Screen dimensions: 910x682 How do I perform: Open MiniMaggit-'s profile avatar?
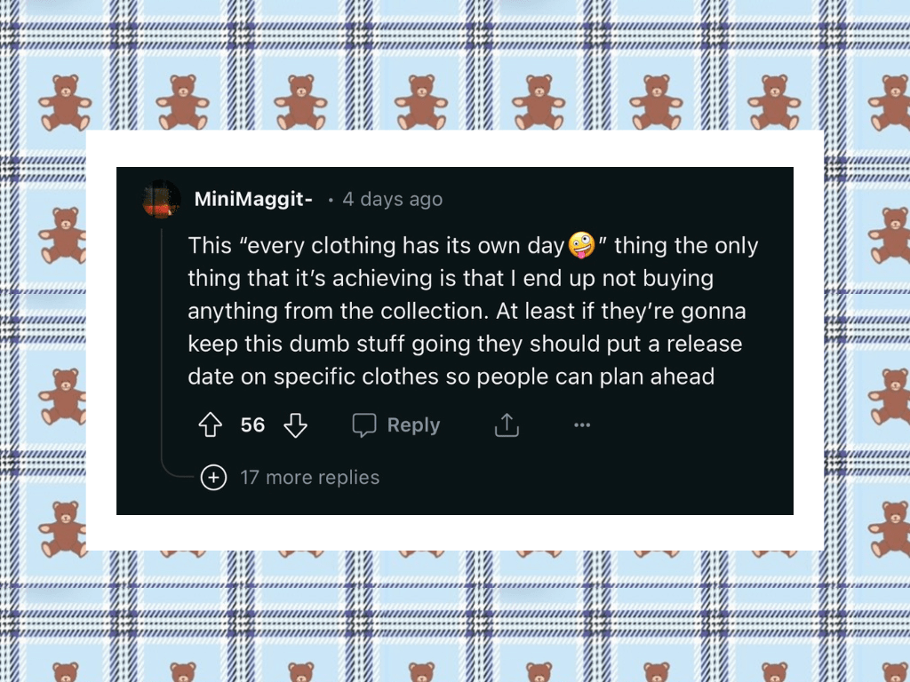coord(161,199)
